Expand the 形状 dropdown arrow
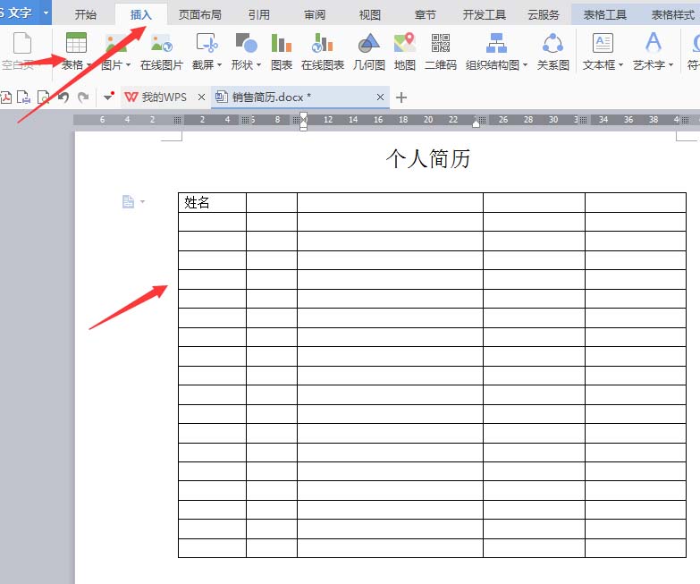 pyautogui.click(x=258, y=65)
